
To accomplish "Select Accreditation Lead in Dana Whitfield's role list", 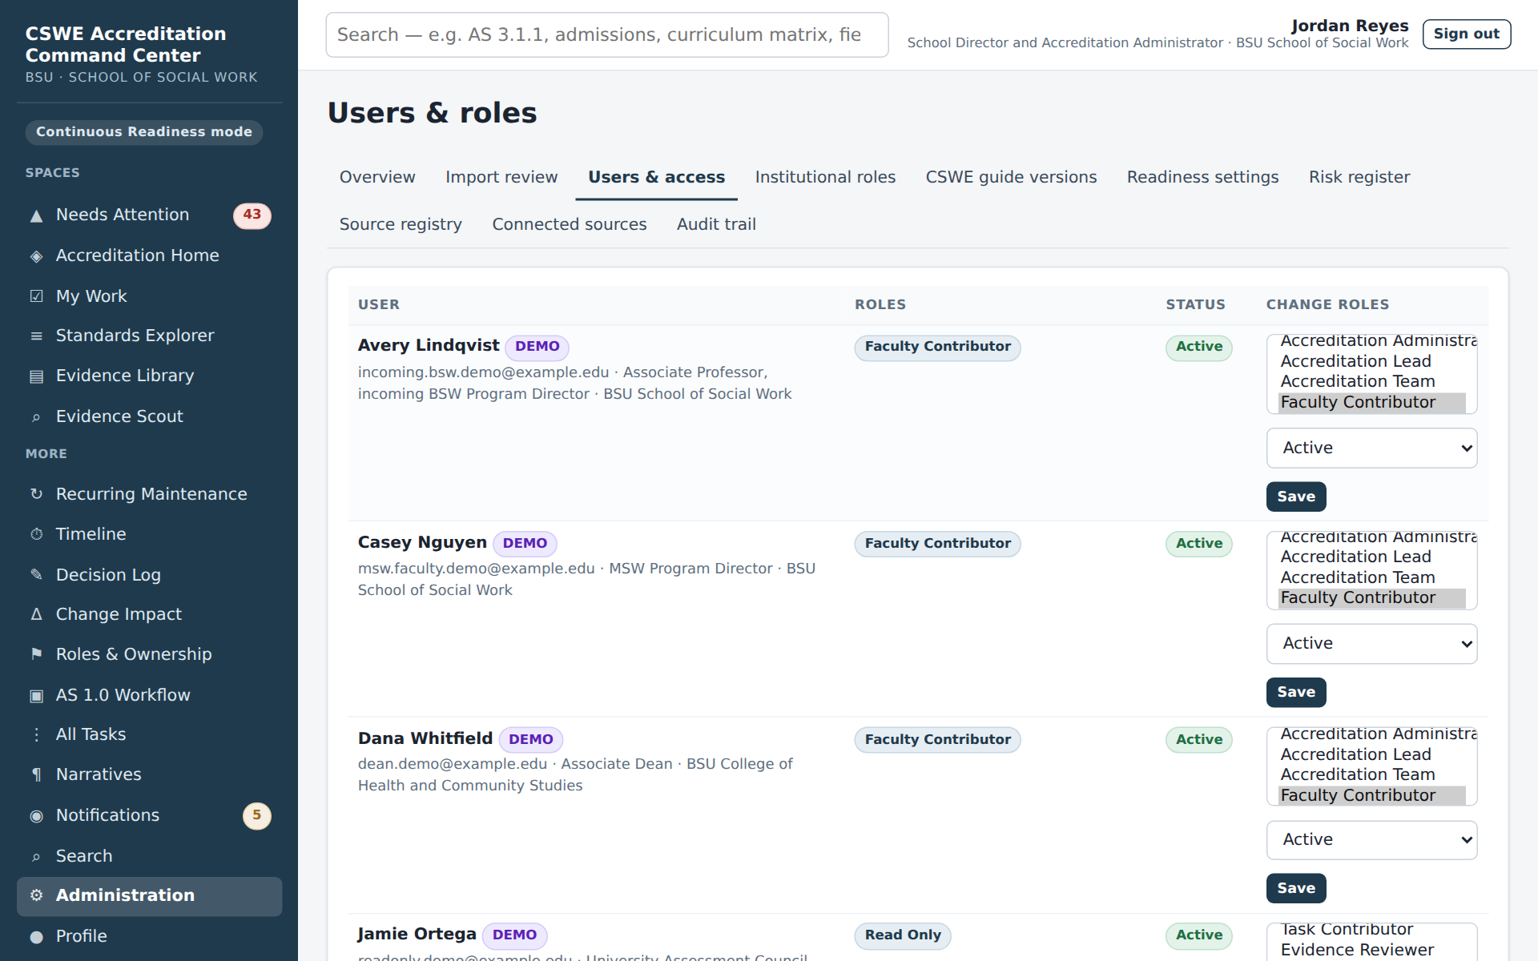I will click(1371, 754).
